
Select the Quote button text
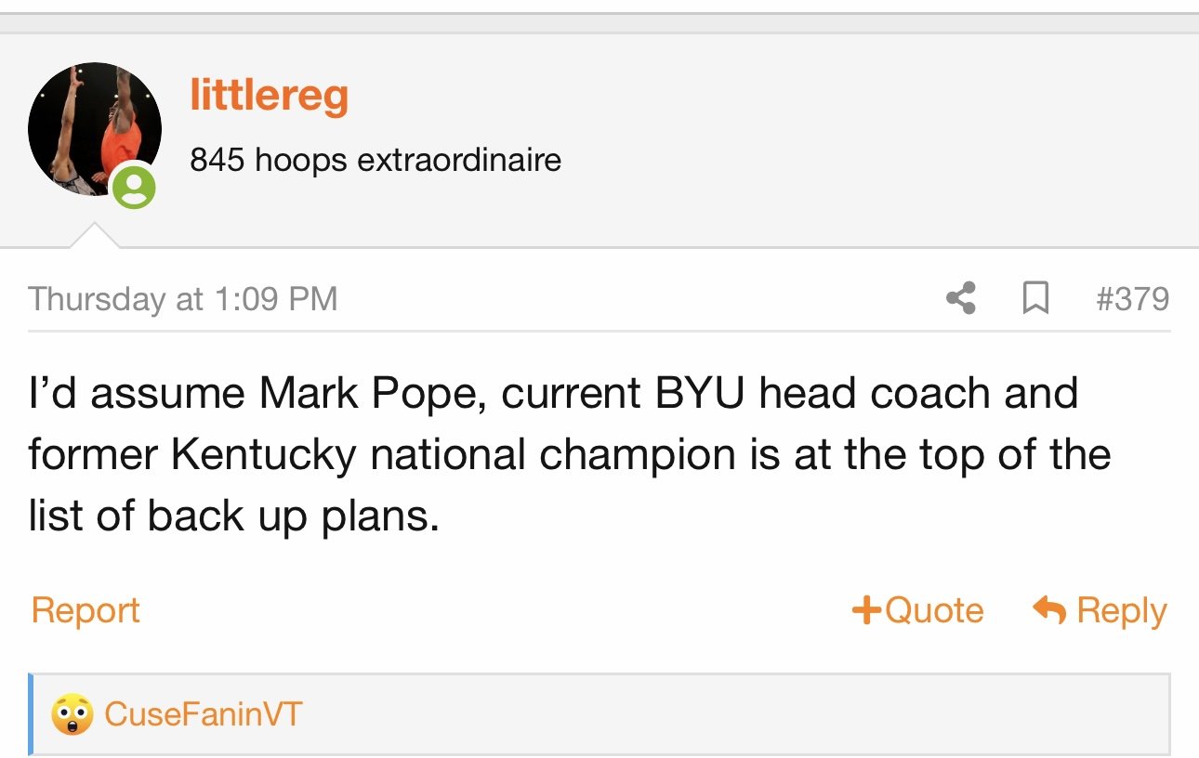pos(933,610)
